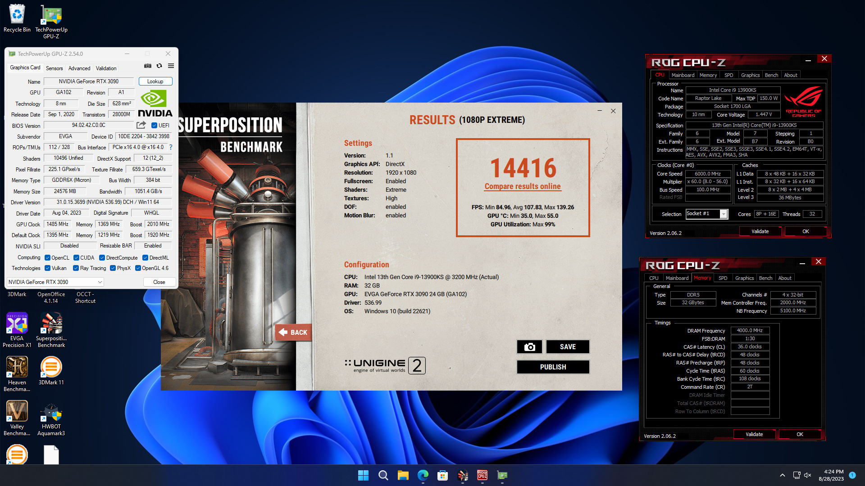Open Bench tab in upper CPU-Z window
The image size is (865, 486).
(x=771, y=75)
